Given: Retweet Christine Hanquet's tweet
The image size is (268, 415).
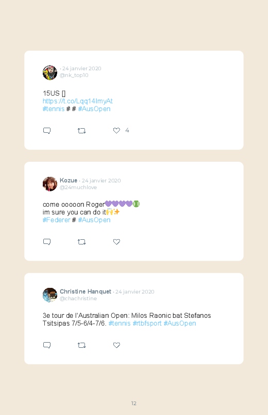Looking at the screenshot, I should pyautogui.click(x=81, y=345).
